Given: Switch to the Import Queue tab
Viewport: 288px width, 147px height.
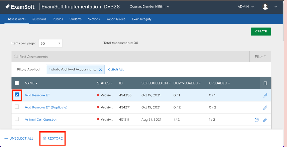Looking at the screenshot, I should (x=116, y=19).
